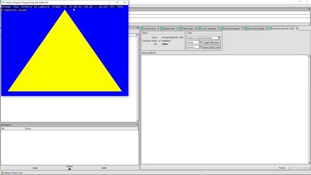Click the connection status plug icon
This screenshot has width=311, height=175.
(160, 41)
